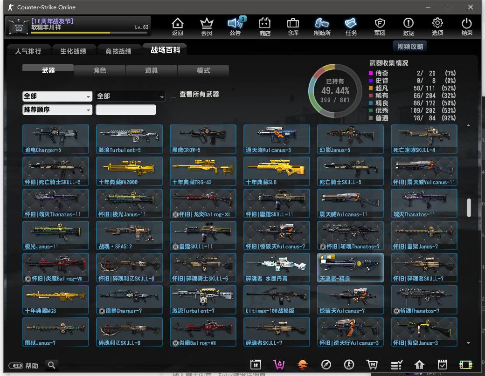485x376 pixels.
Task: Click the weapon list vertical scrollbar handle
Action: tap(469, 208)
